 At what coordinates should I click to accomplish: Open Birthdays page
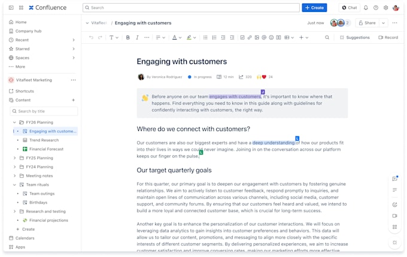(x=38, y=202)
